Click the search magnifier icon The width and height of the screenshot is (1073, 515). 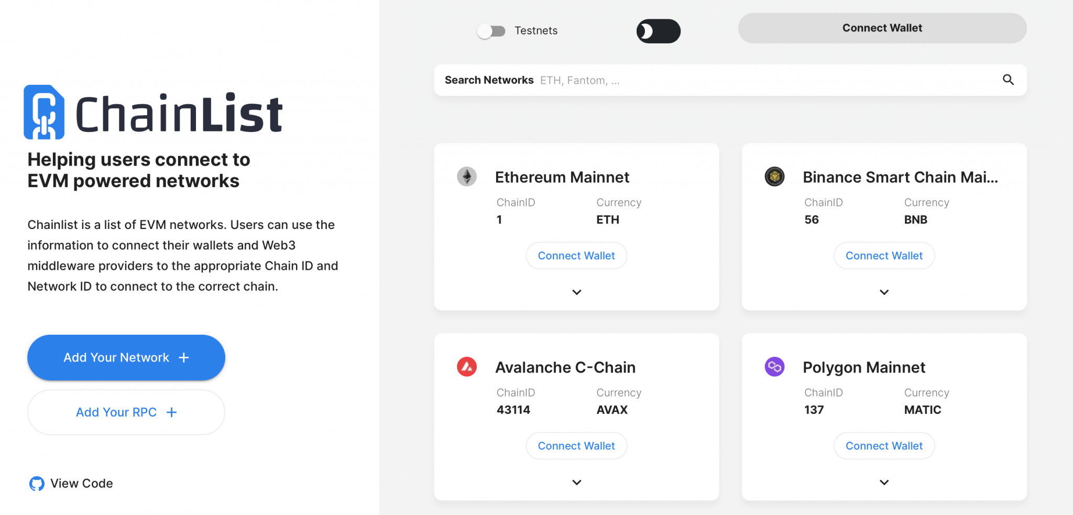click(x=1008, y=80)
